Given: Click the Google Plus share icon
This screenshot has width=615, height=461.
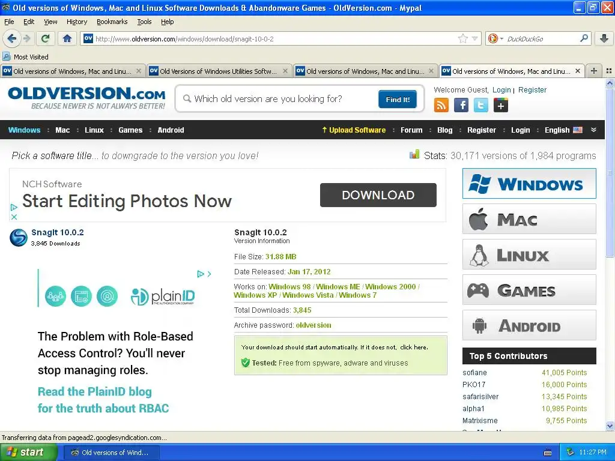Looking at the screenshot, I should 501,105.
